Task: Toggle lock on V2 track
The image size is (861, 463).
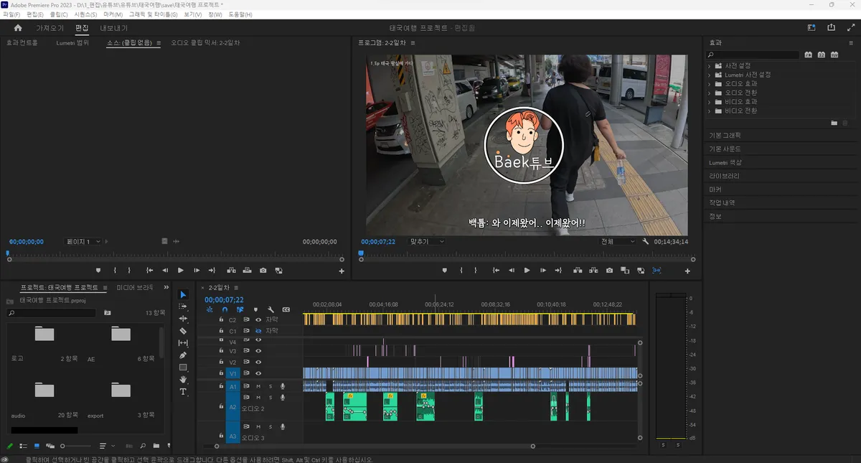Action: pos(221,363)
